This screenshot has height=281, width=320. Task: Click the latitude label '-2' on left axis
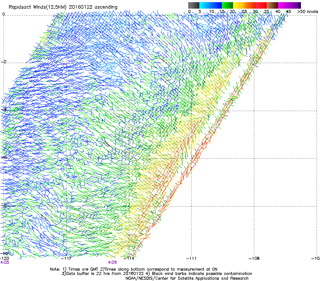3,62
